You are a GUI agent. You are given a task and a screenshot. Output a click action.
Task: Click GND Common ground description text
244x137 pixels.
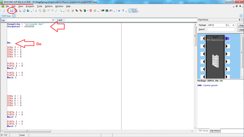click(x=207, y=85)
